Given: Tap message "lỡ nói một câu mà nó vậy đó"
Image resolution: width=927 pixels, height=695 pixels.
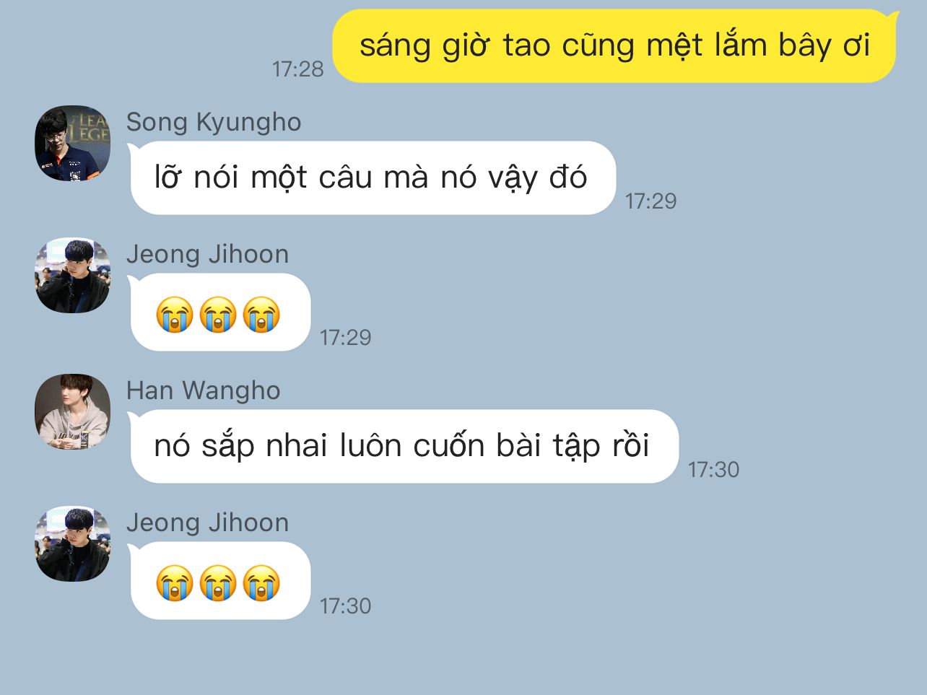Looking at the screenshot, I should (372, 178).
